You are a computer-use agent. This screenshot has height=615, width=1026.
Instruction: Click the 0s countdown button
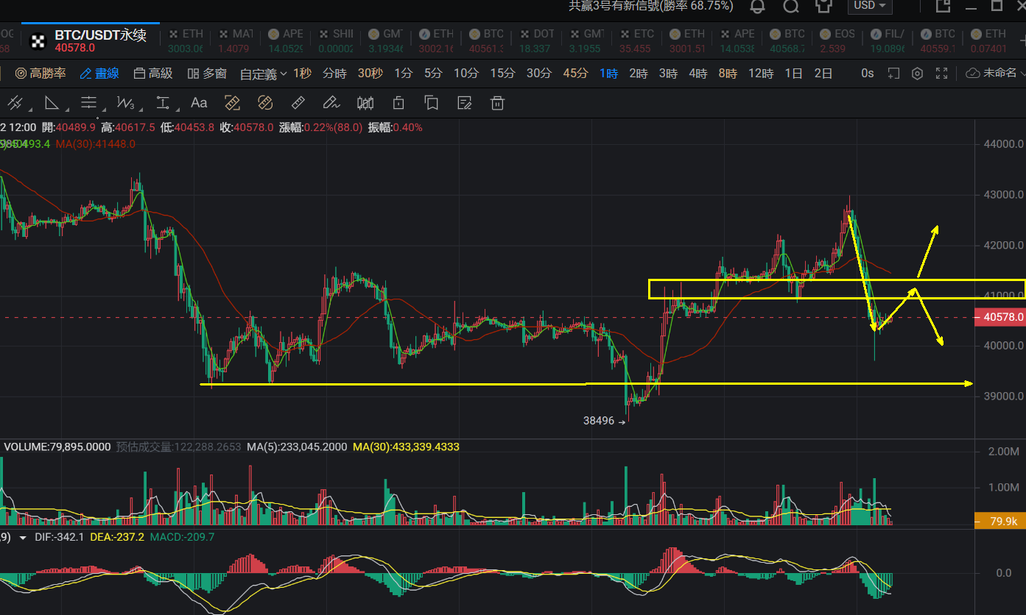(x=868, y=74)
